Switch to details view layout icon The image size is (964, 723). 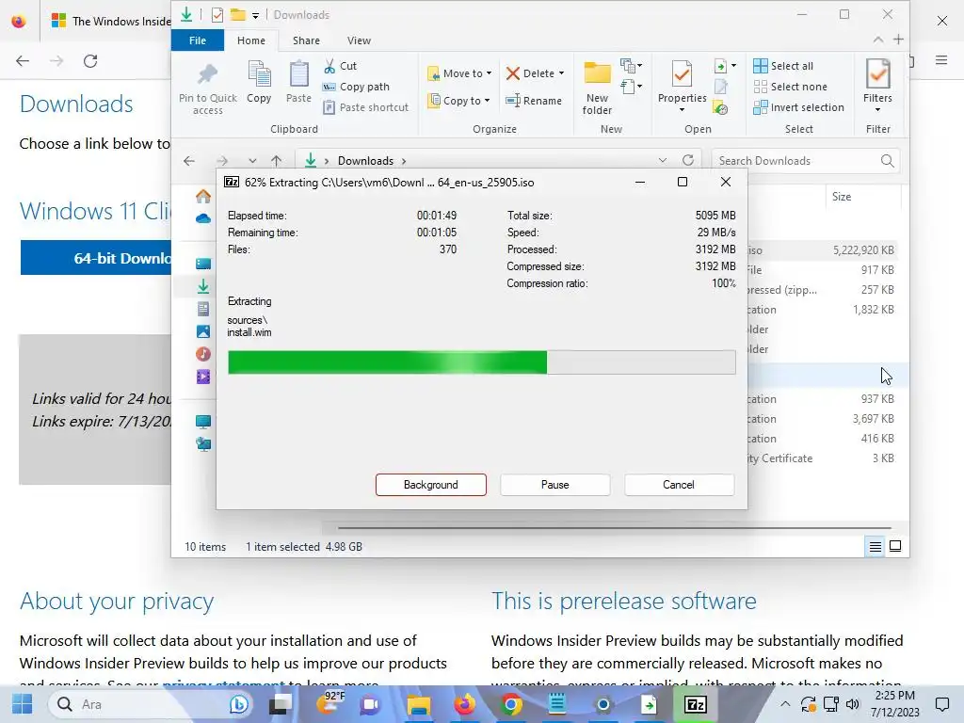875,547
